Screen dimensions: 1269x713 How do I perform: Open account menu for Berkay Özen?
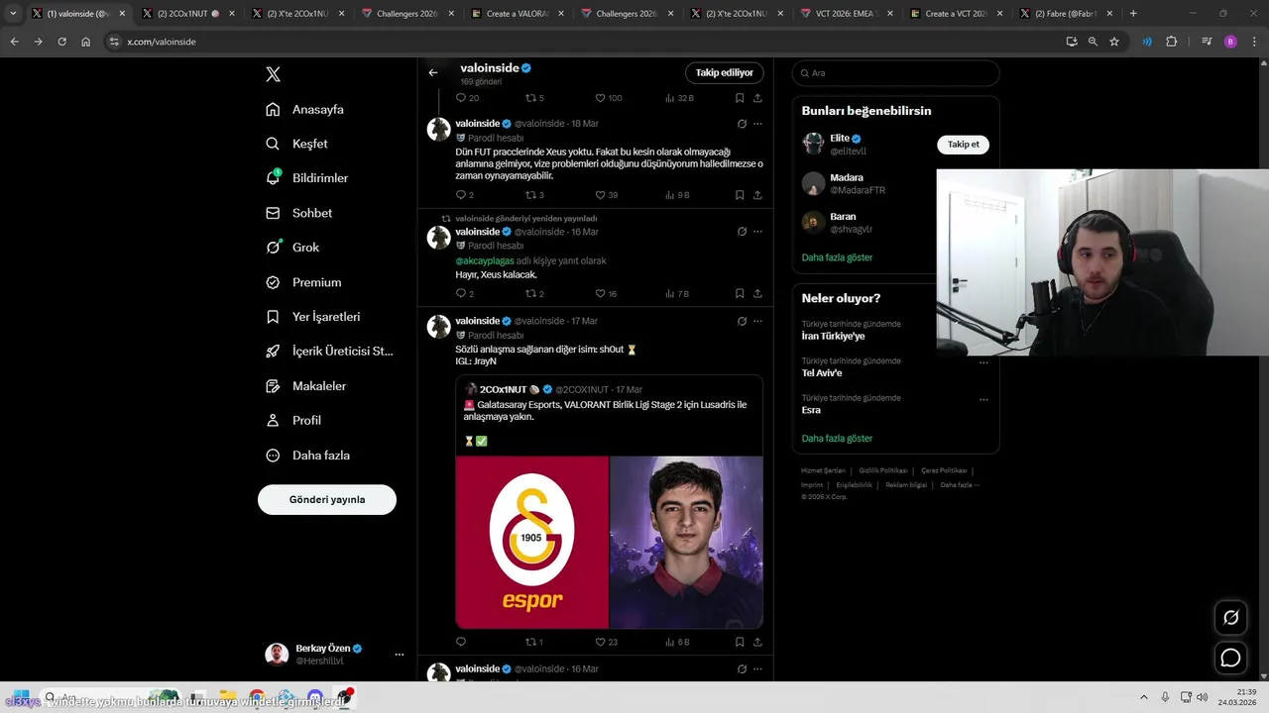[x=335, y=655]
